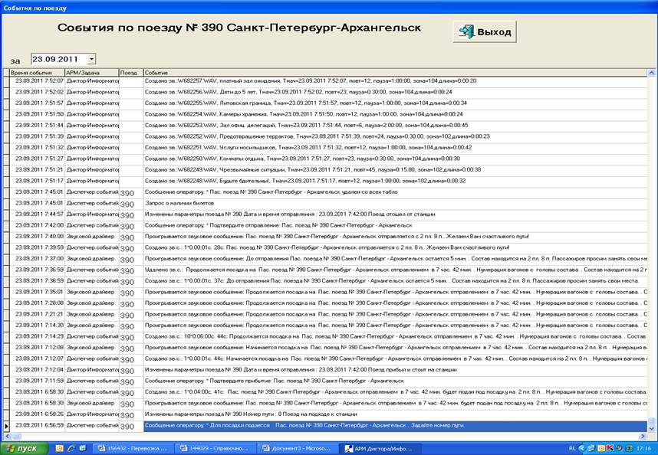Click the Выход exit button
The width and height of the screenshot is (658, 455).
pos(485,31)
